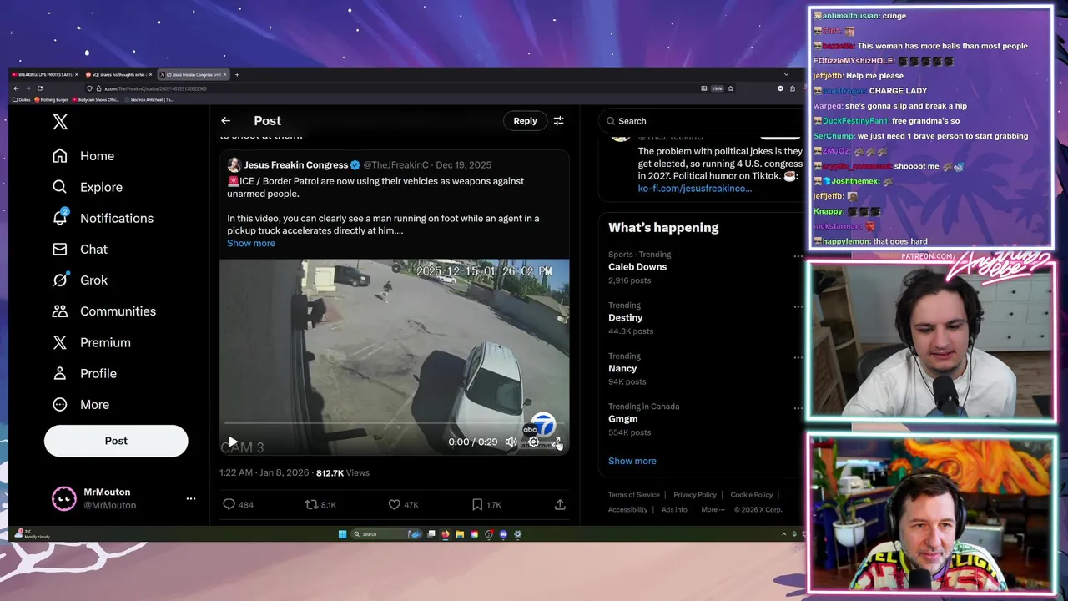The width and height of the screenshot is (1068, 601).
Task: Bookmark this page with star icon
Action: [x=731, y=88]
